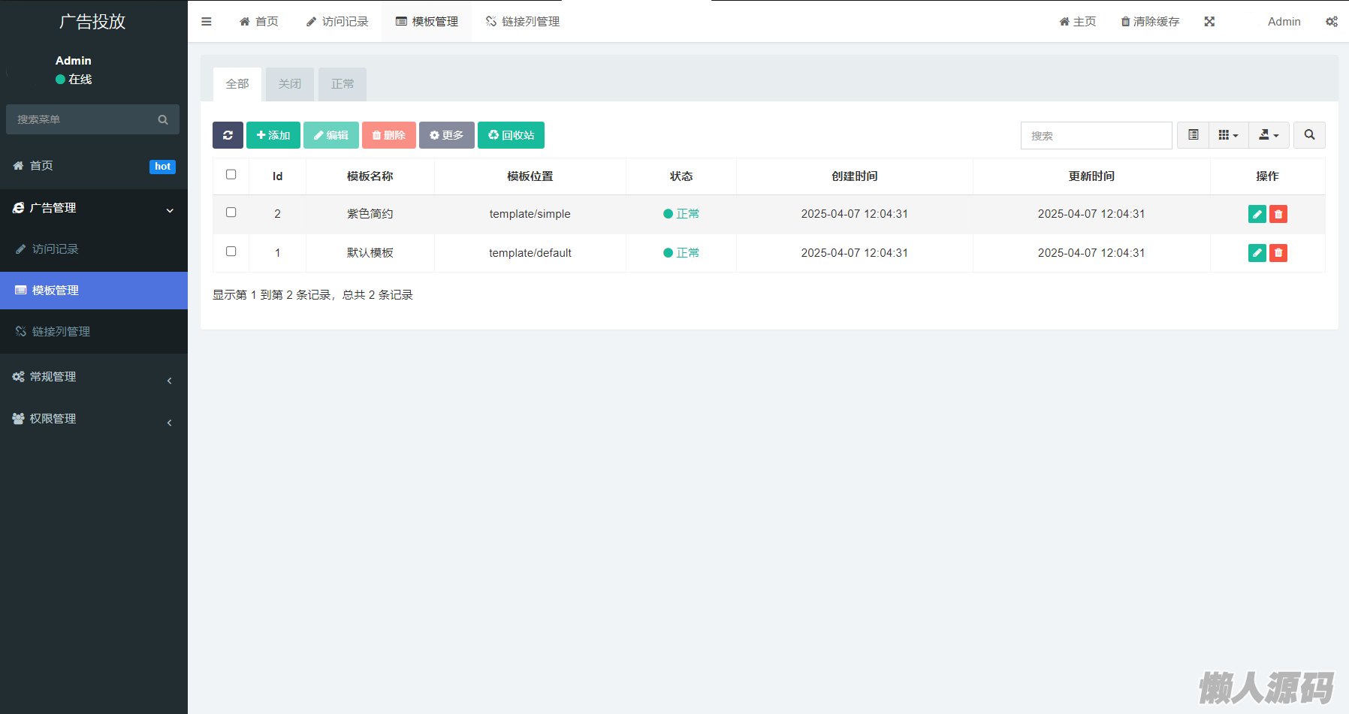
Task: Click the refresh table icon button
Action: tap(228, 135)
